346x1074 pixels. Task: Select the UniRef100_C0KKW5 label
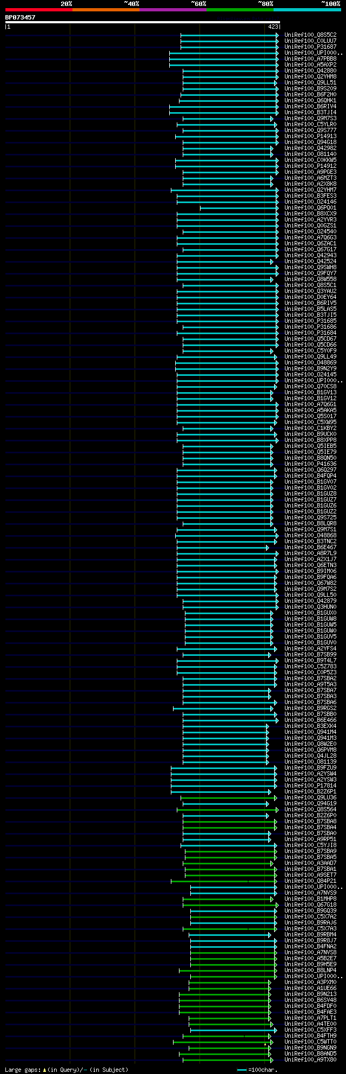coord(310,160)
